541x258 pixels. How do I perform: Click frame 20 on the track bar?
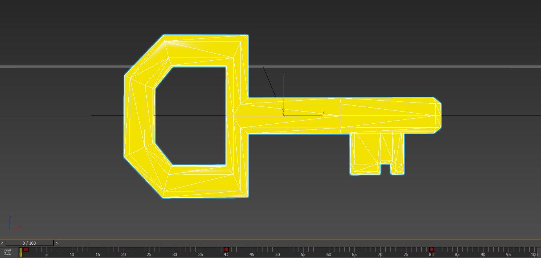(x=123, y=254)
